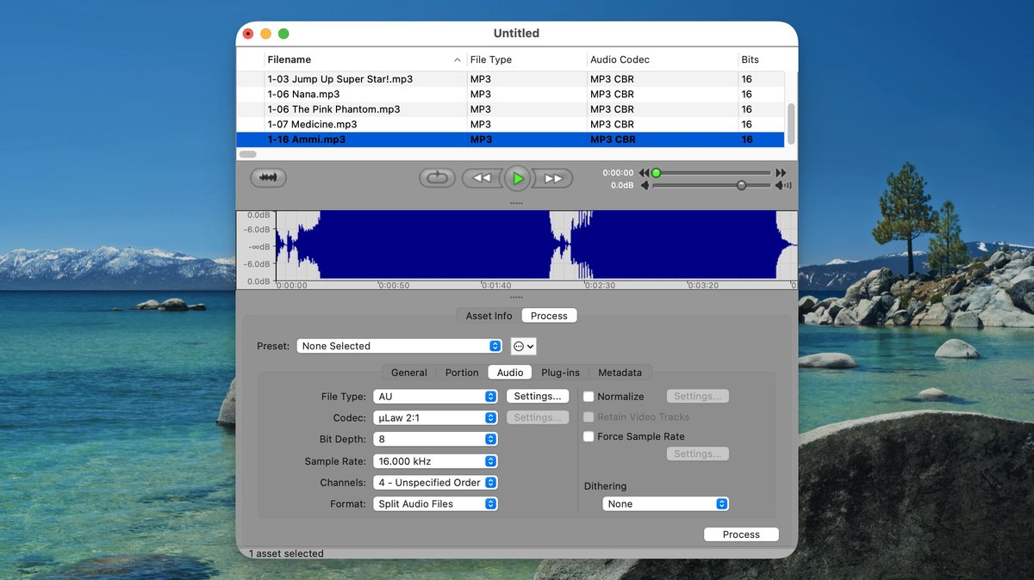Click the mute speaker icon left of volume slider
The image size is (1034, 580).
tap(645, 184)
